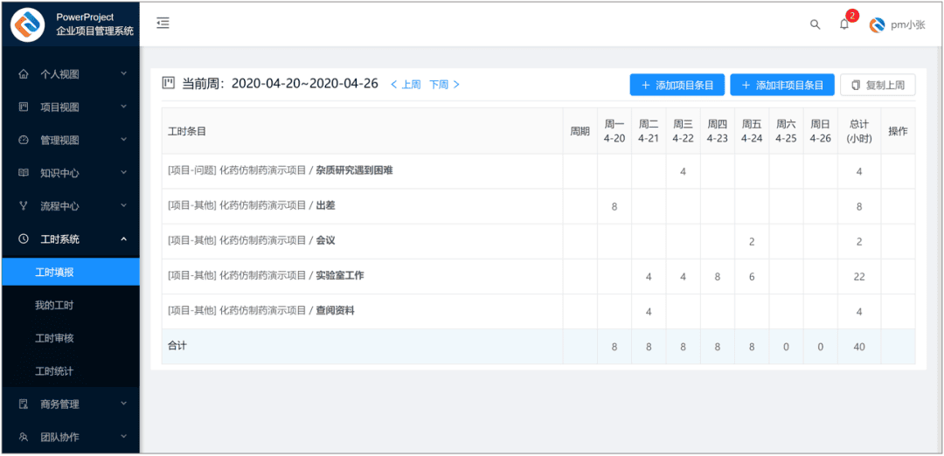
Task: Click the fork icon beside 流程中心
Action: pyautogui.click(x=24, y=206)
